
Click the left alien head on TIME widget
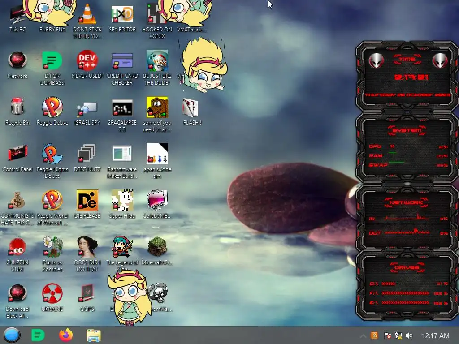point(376,60)
